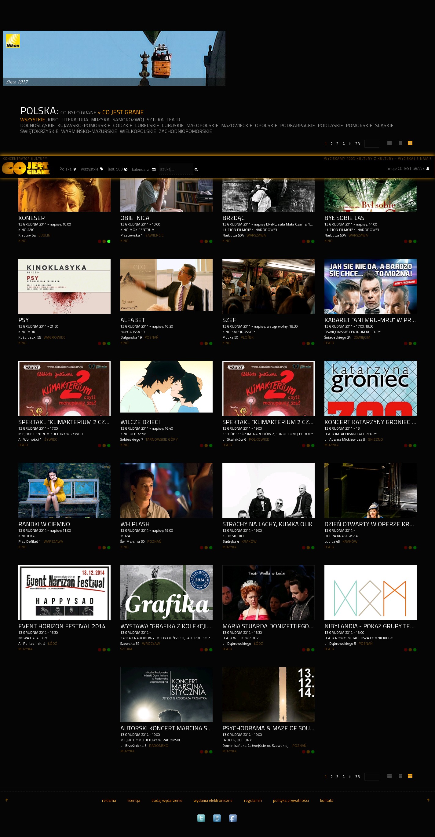Open the user profile icon beside moje CO JEST GRANE
This screenshot has height=837, width=435.
(x=428, y=168)
